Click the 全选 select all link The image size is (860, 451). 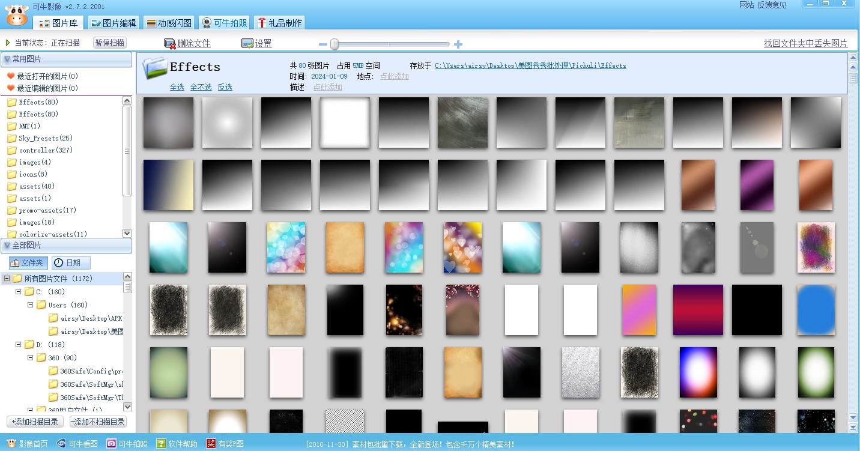pyautogui.click(x=177, y=87)
